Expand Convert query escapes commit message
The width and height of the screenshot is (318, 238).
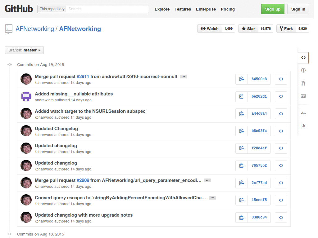212,198
